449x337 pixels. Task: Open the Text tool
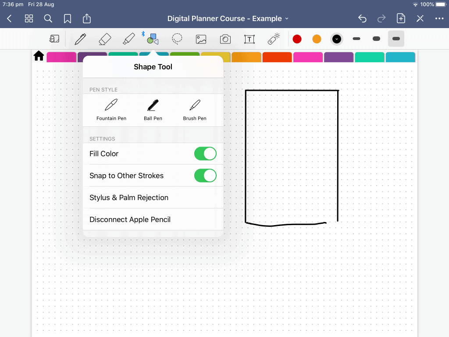pos(249,39)
